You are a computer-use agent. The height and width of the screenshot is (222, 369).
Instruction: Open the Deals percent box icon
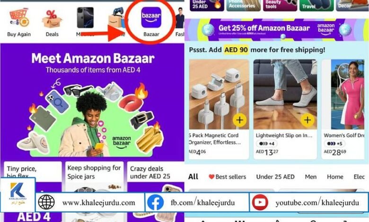52,19
